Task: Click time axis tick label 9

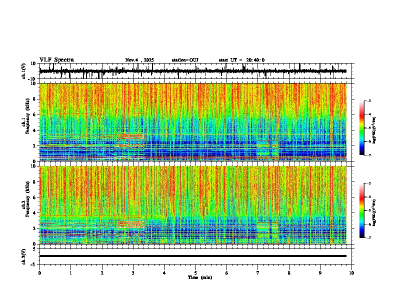Action: click(x=320, y=273)
